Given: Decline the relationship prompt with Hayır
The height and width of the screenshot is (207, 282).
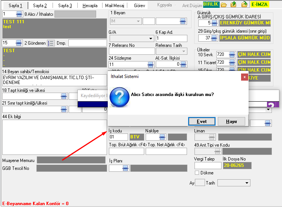Looking at the screenshot, I should coord(231,121).
